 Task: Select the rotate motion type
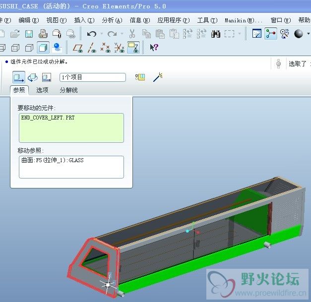pyautogui.click(x=33, y=77)
